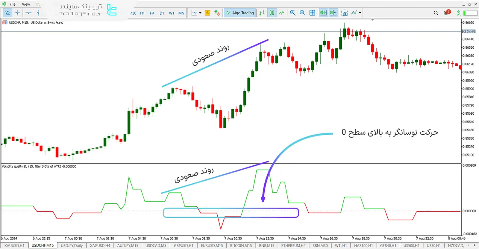Image resolution: width=479 pixels, height=249 pixels.
Task: Select the M30 timeframe
Action: 133,13
